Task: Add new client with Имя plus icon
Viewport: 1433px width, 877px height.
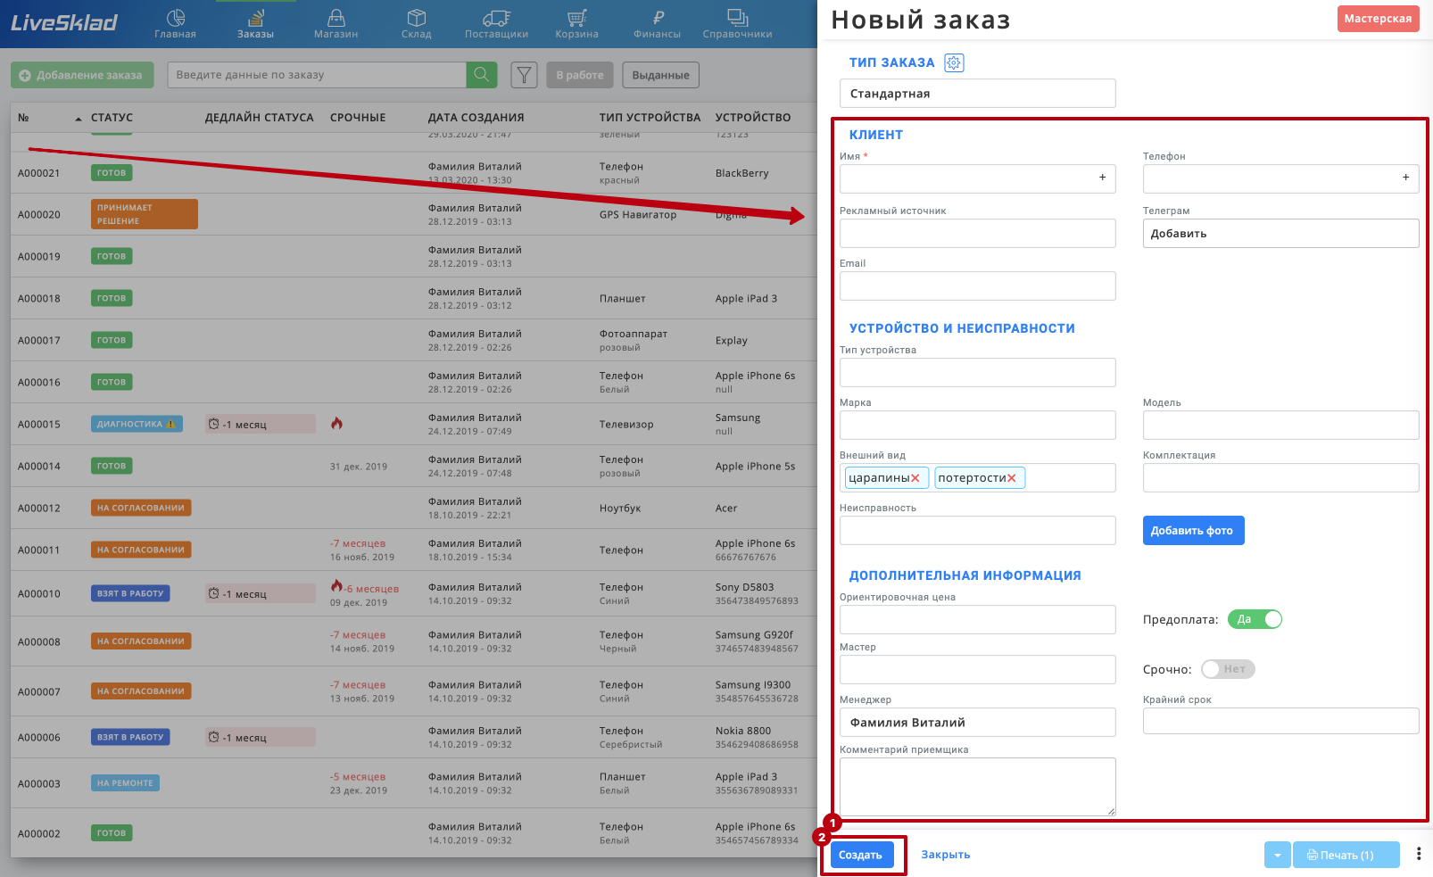Action: [x=1102, y=178]
